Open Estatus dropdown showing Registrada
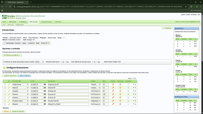 point(95,101)
